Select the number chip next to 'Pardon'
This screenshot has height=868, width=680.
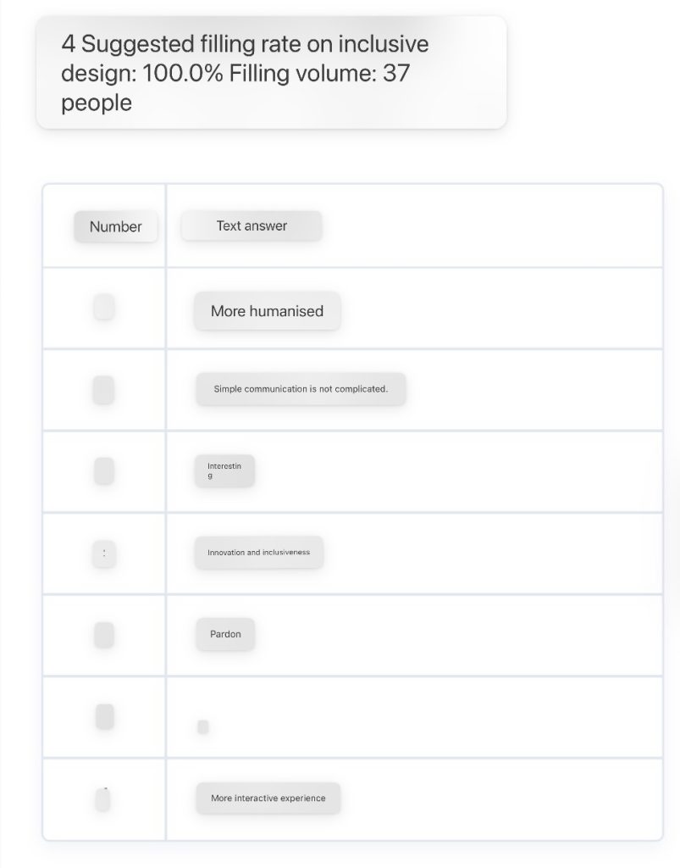(x=104, y=635)
